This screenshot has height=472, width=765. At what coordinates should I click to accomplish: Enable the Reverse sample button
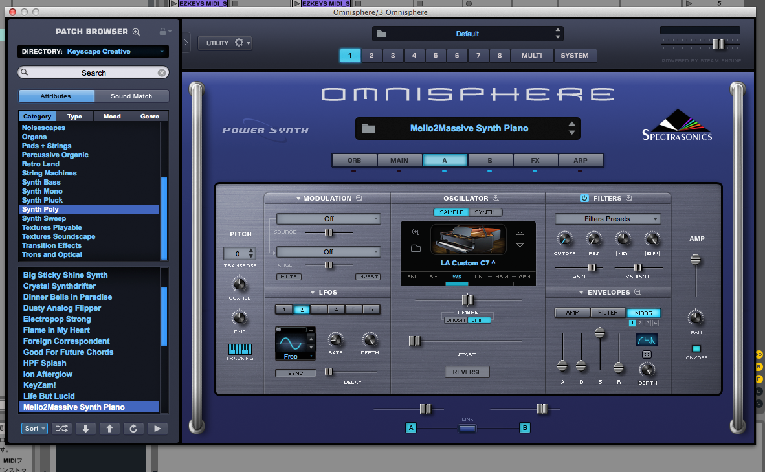[467, 372]
